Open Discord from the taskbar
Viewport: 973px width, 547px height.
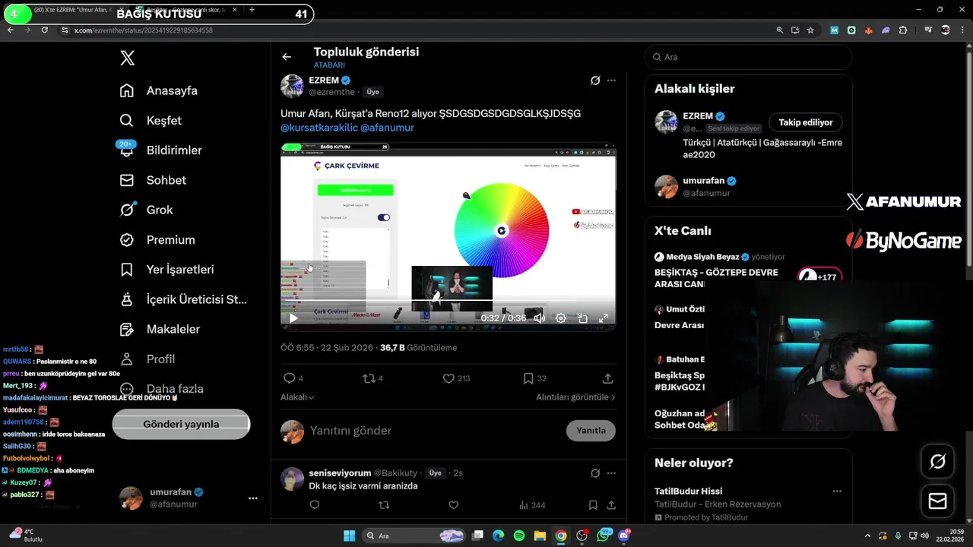click(x=624, y=536)
